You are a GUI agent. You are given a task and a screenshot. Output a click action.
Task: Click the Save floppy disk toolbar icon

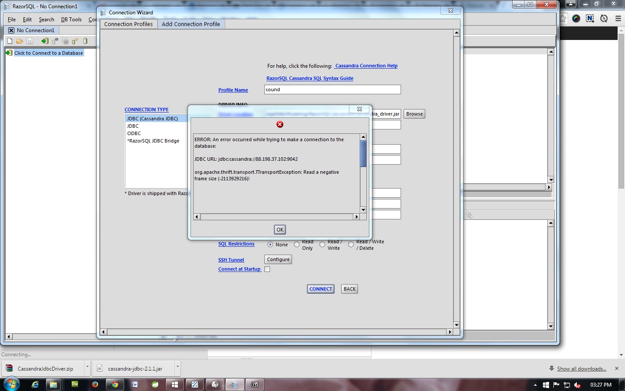(30, 41)
